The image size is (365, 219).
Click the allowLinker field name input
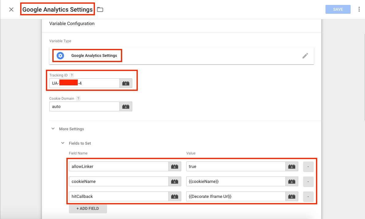[119, 166]
